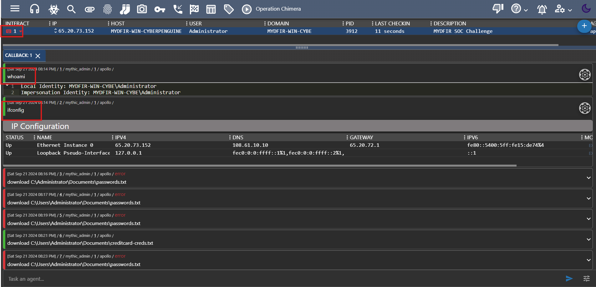Click the search magnifier icon

coord(71,9)
